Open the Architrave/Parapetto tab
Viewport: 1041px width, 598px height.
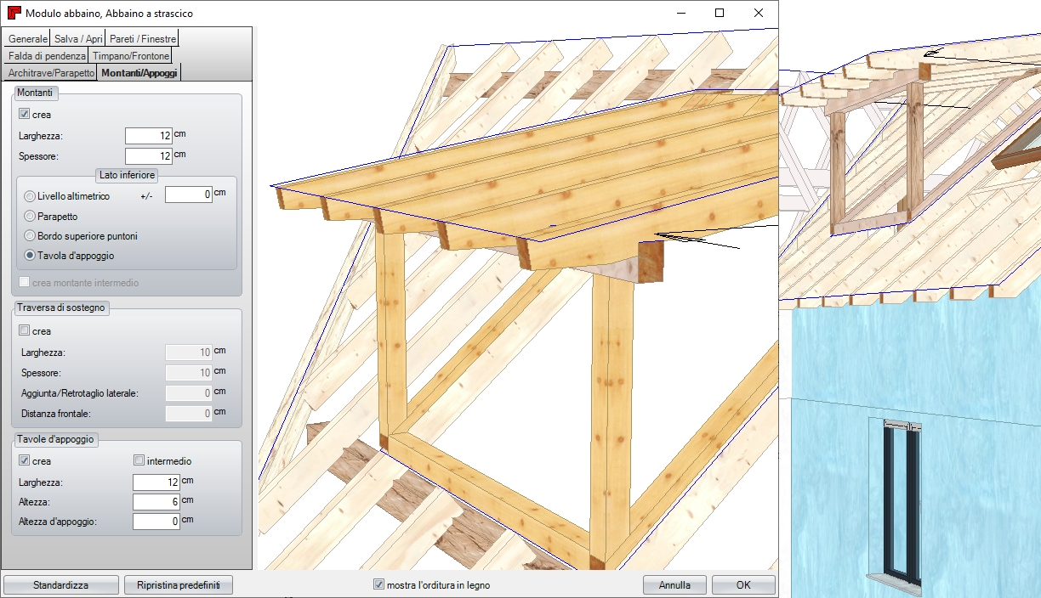pos(51,73)
